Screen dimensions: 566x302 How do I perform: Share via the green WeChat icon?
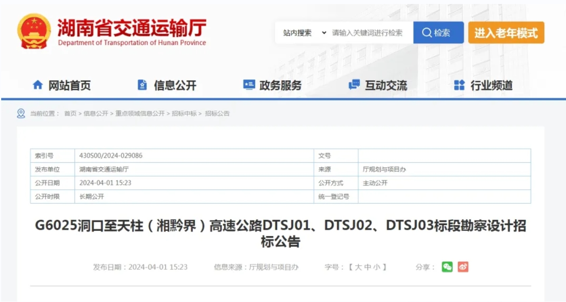(447, 267)
